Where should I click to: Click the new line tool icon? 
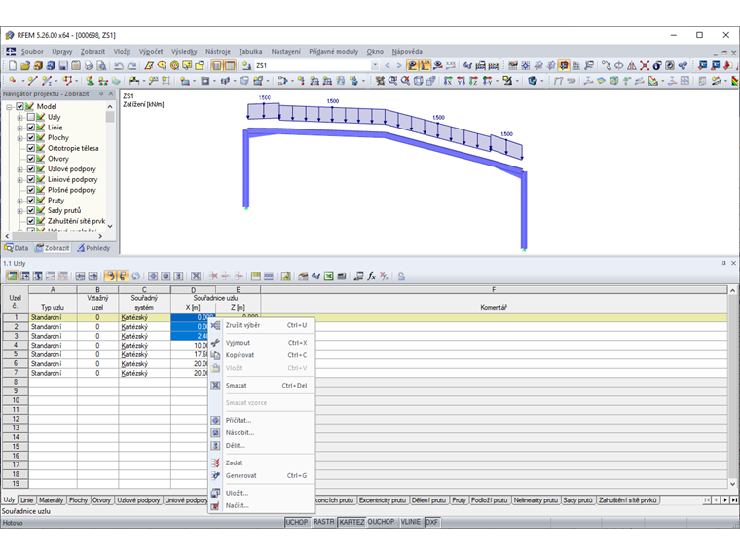coord(32,81)
